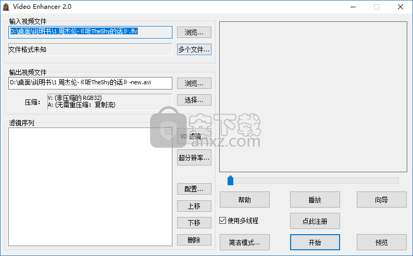This screenshot has height=256, width=413.
Task: Add a VD 滤镜 filter
Action: click(194, 136)
